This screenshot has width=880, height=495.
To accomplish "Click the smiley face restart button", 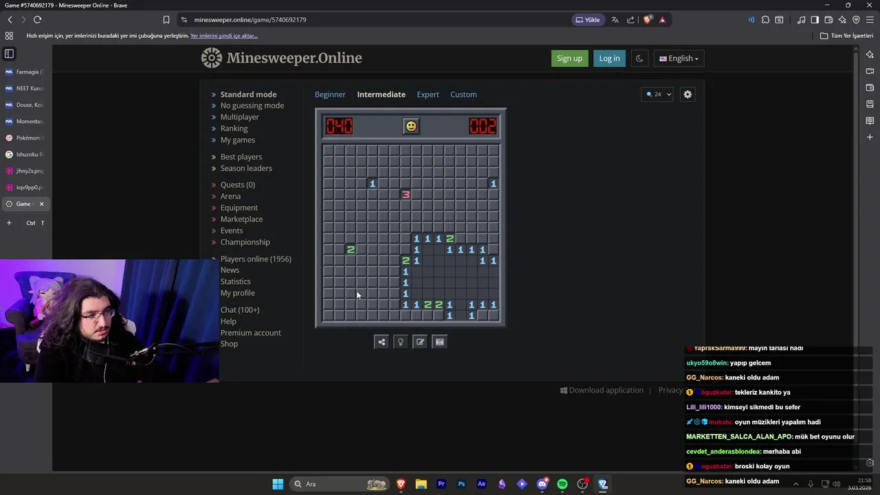I will coord(410,126).
